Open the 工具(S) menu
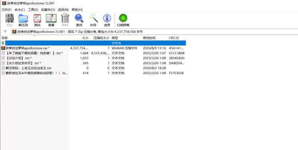The width and height of the screenshot is (298, 150). click(x=33, y=10)
